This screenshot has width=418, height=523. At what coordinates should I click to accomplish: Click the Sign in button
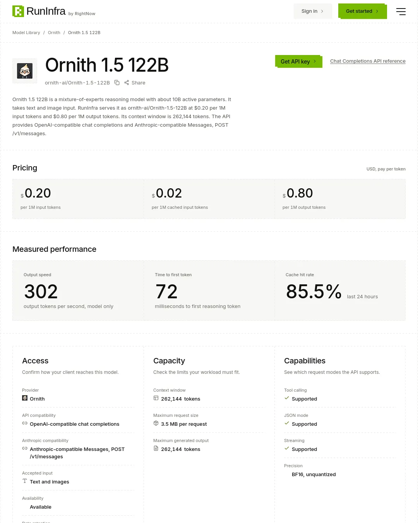(313, 11)
